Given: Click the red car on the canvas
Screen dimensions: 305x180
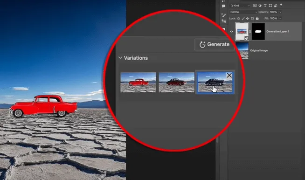Looking at the screenshot, I should pos(43,106).
